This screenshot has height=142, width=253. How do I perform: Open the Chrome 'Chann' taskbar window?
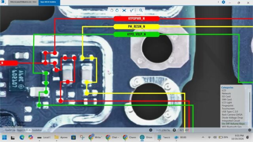(x=130, y=137)
